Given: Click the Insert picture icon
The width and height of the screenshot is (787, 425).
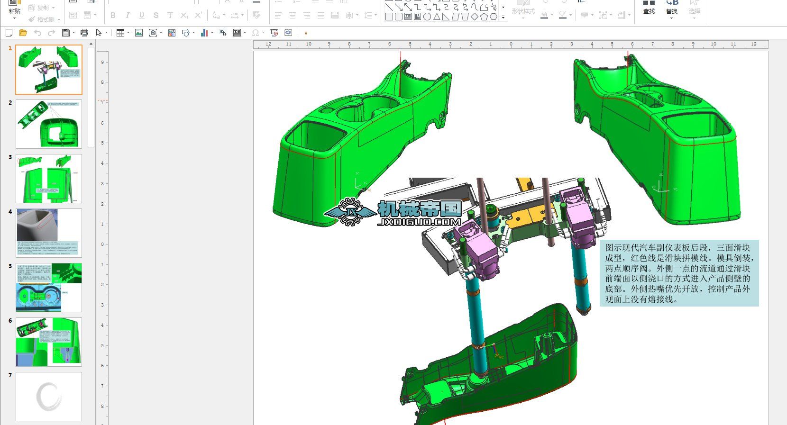Looking at the screenshot, I should pos(139,33).
